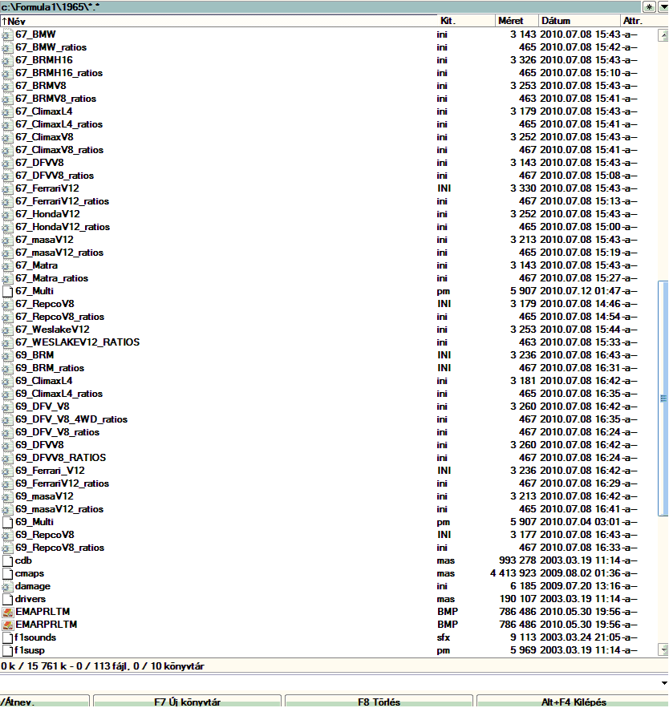This screenshot has width=669, height=708.
Task: Click the file icon of f1sounds
Action: click(x=7, y=638)
